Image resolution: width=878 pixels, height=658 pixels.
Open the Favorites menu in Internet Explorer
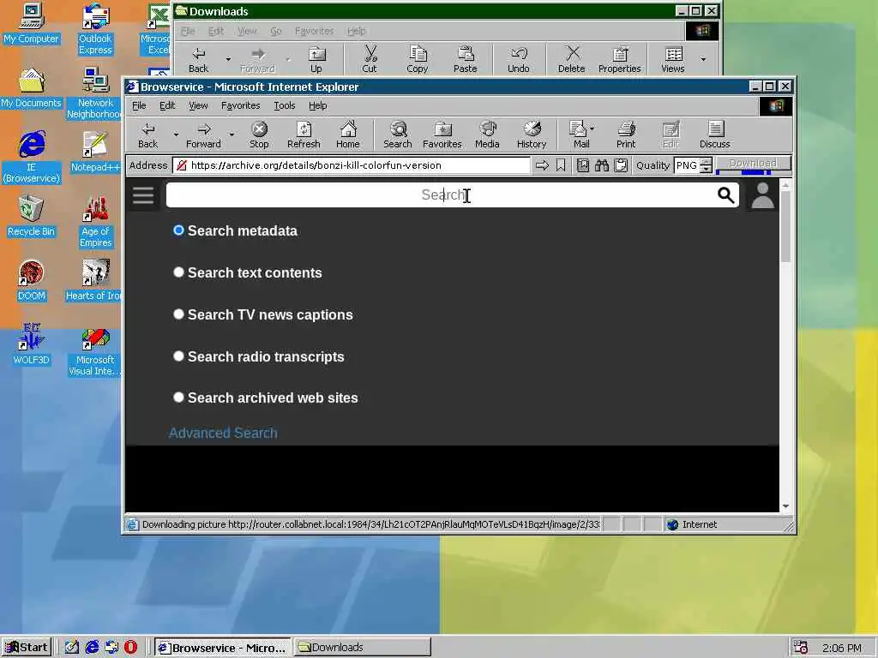pos(240,105)
